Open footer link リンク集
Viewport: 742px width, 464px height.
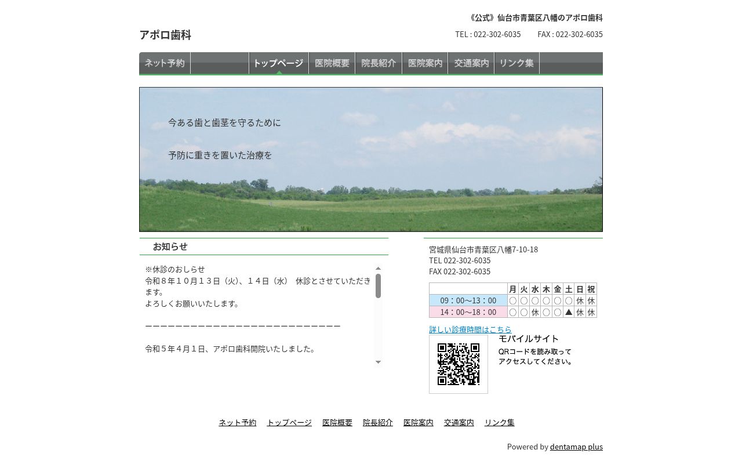pos(500,422)
